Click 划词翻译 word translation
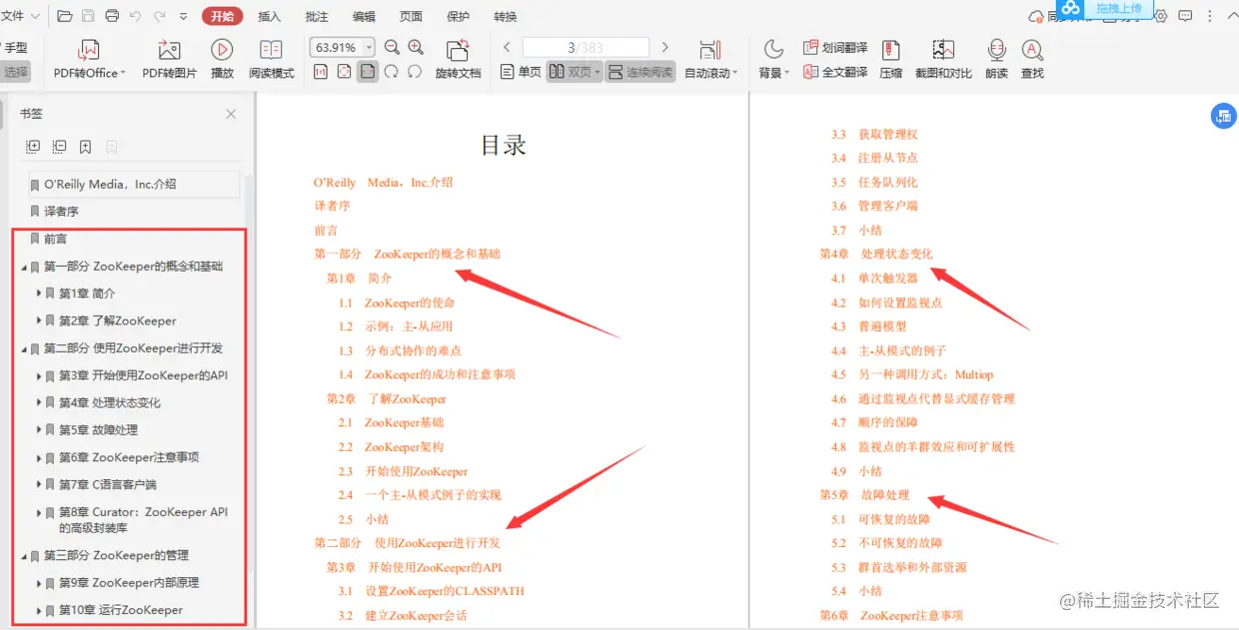 (835, 48)
